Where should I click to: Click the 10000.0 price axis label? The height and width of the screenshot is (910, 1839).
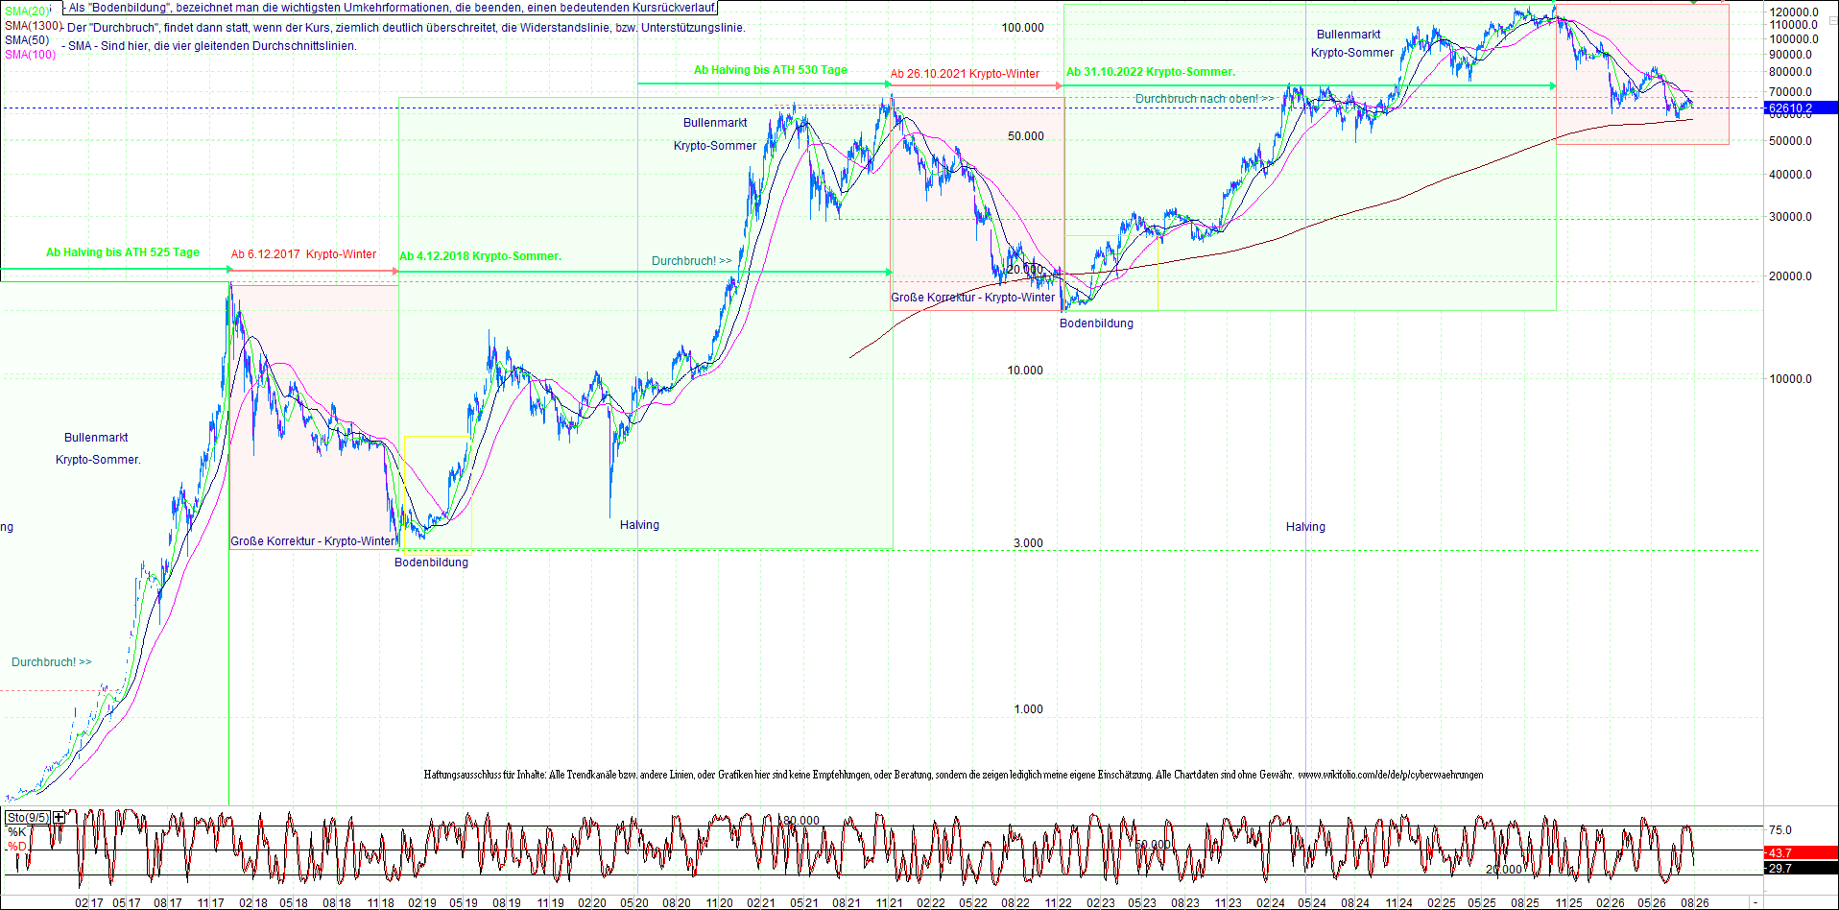(x=1791, y=379)
